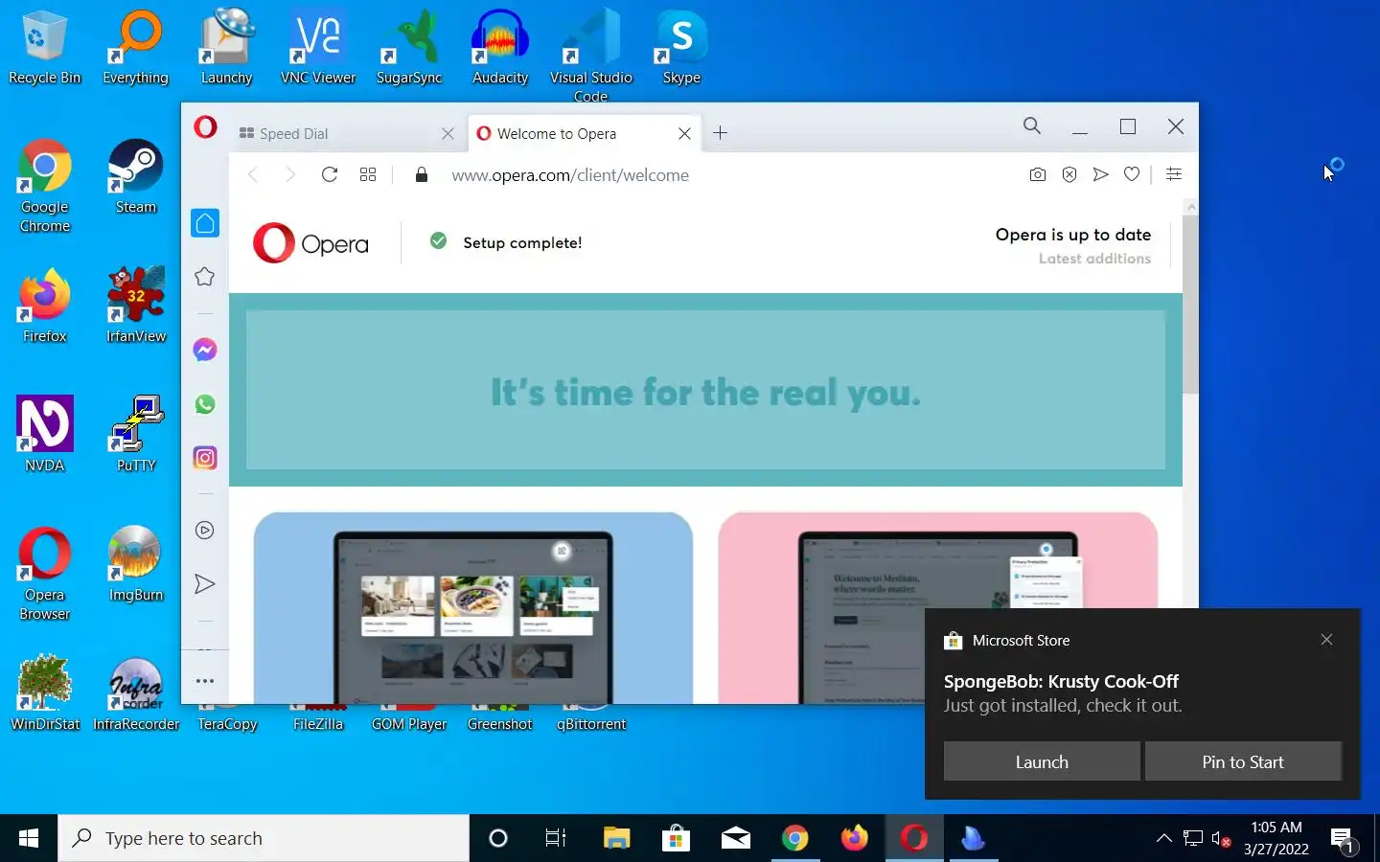Viewport: 1380px width, 862px height.
Task: Select the IrfanView desktop shortcut
Action: click(x=136, y=306)
